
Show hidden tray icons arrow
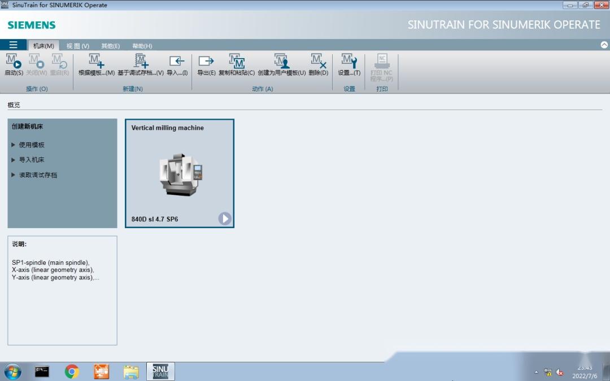(536, 372)
